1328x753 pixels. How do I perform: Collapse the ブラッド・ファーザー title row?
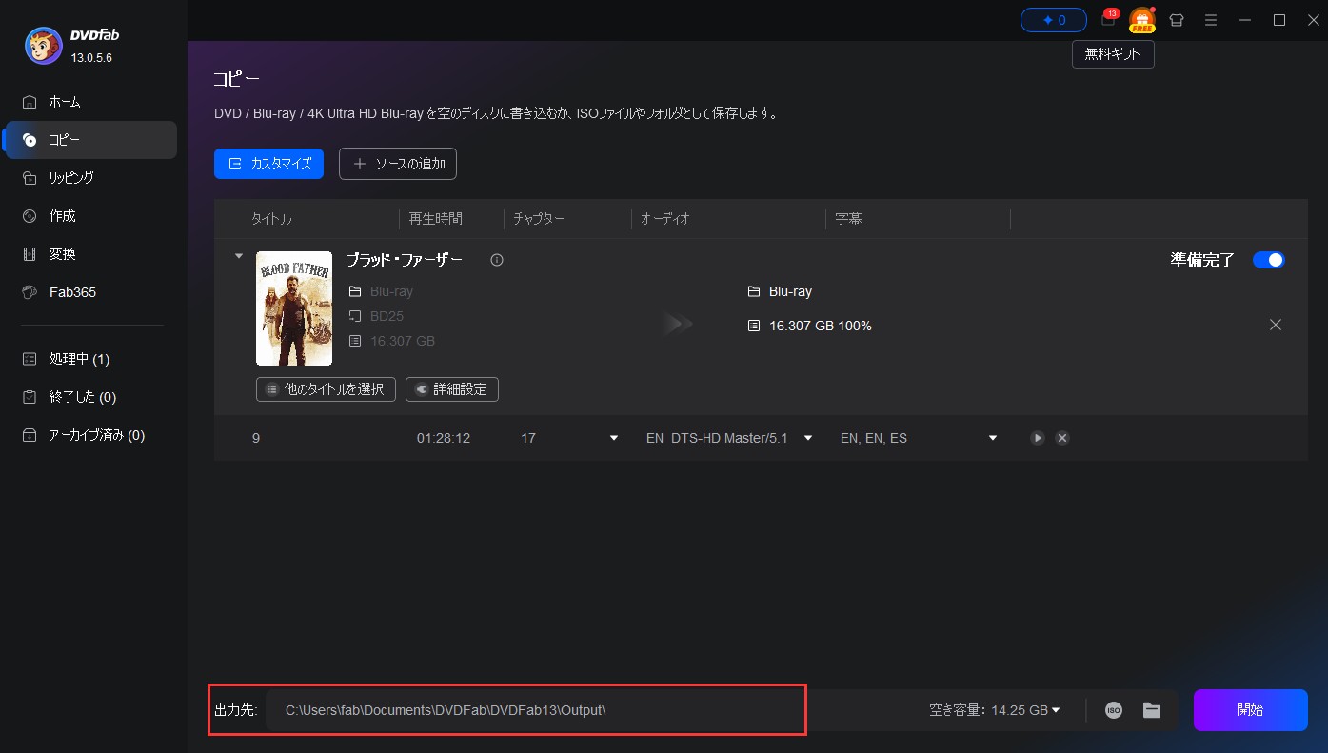click(x=239, y=256)
